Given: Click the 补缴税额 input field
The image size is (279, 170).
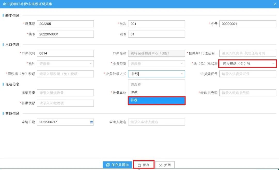Looking at the screenshot, I should click(x=65, y=103).
